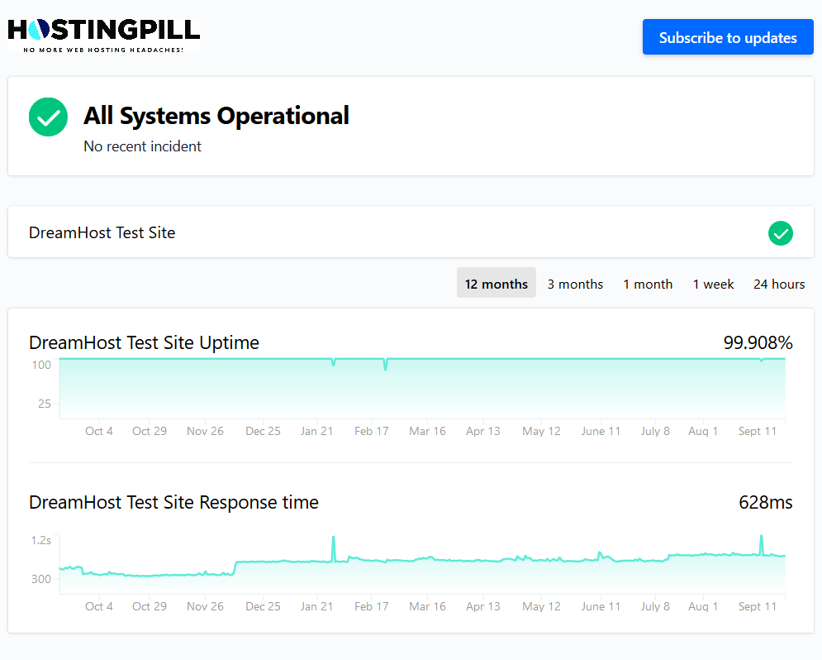The height and width of the screenshot is (660, 822).
Task: Subscribe to updates via the blue button
Action: click(x=728, y=37)
